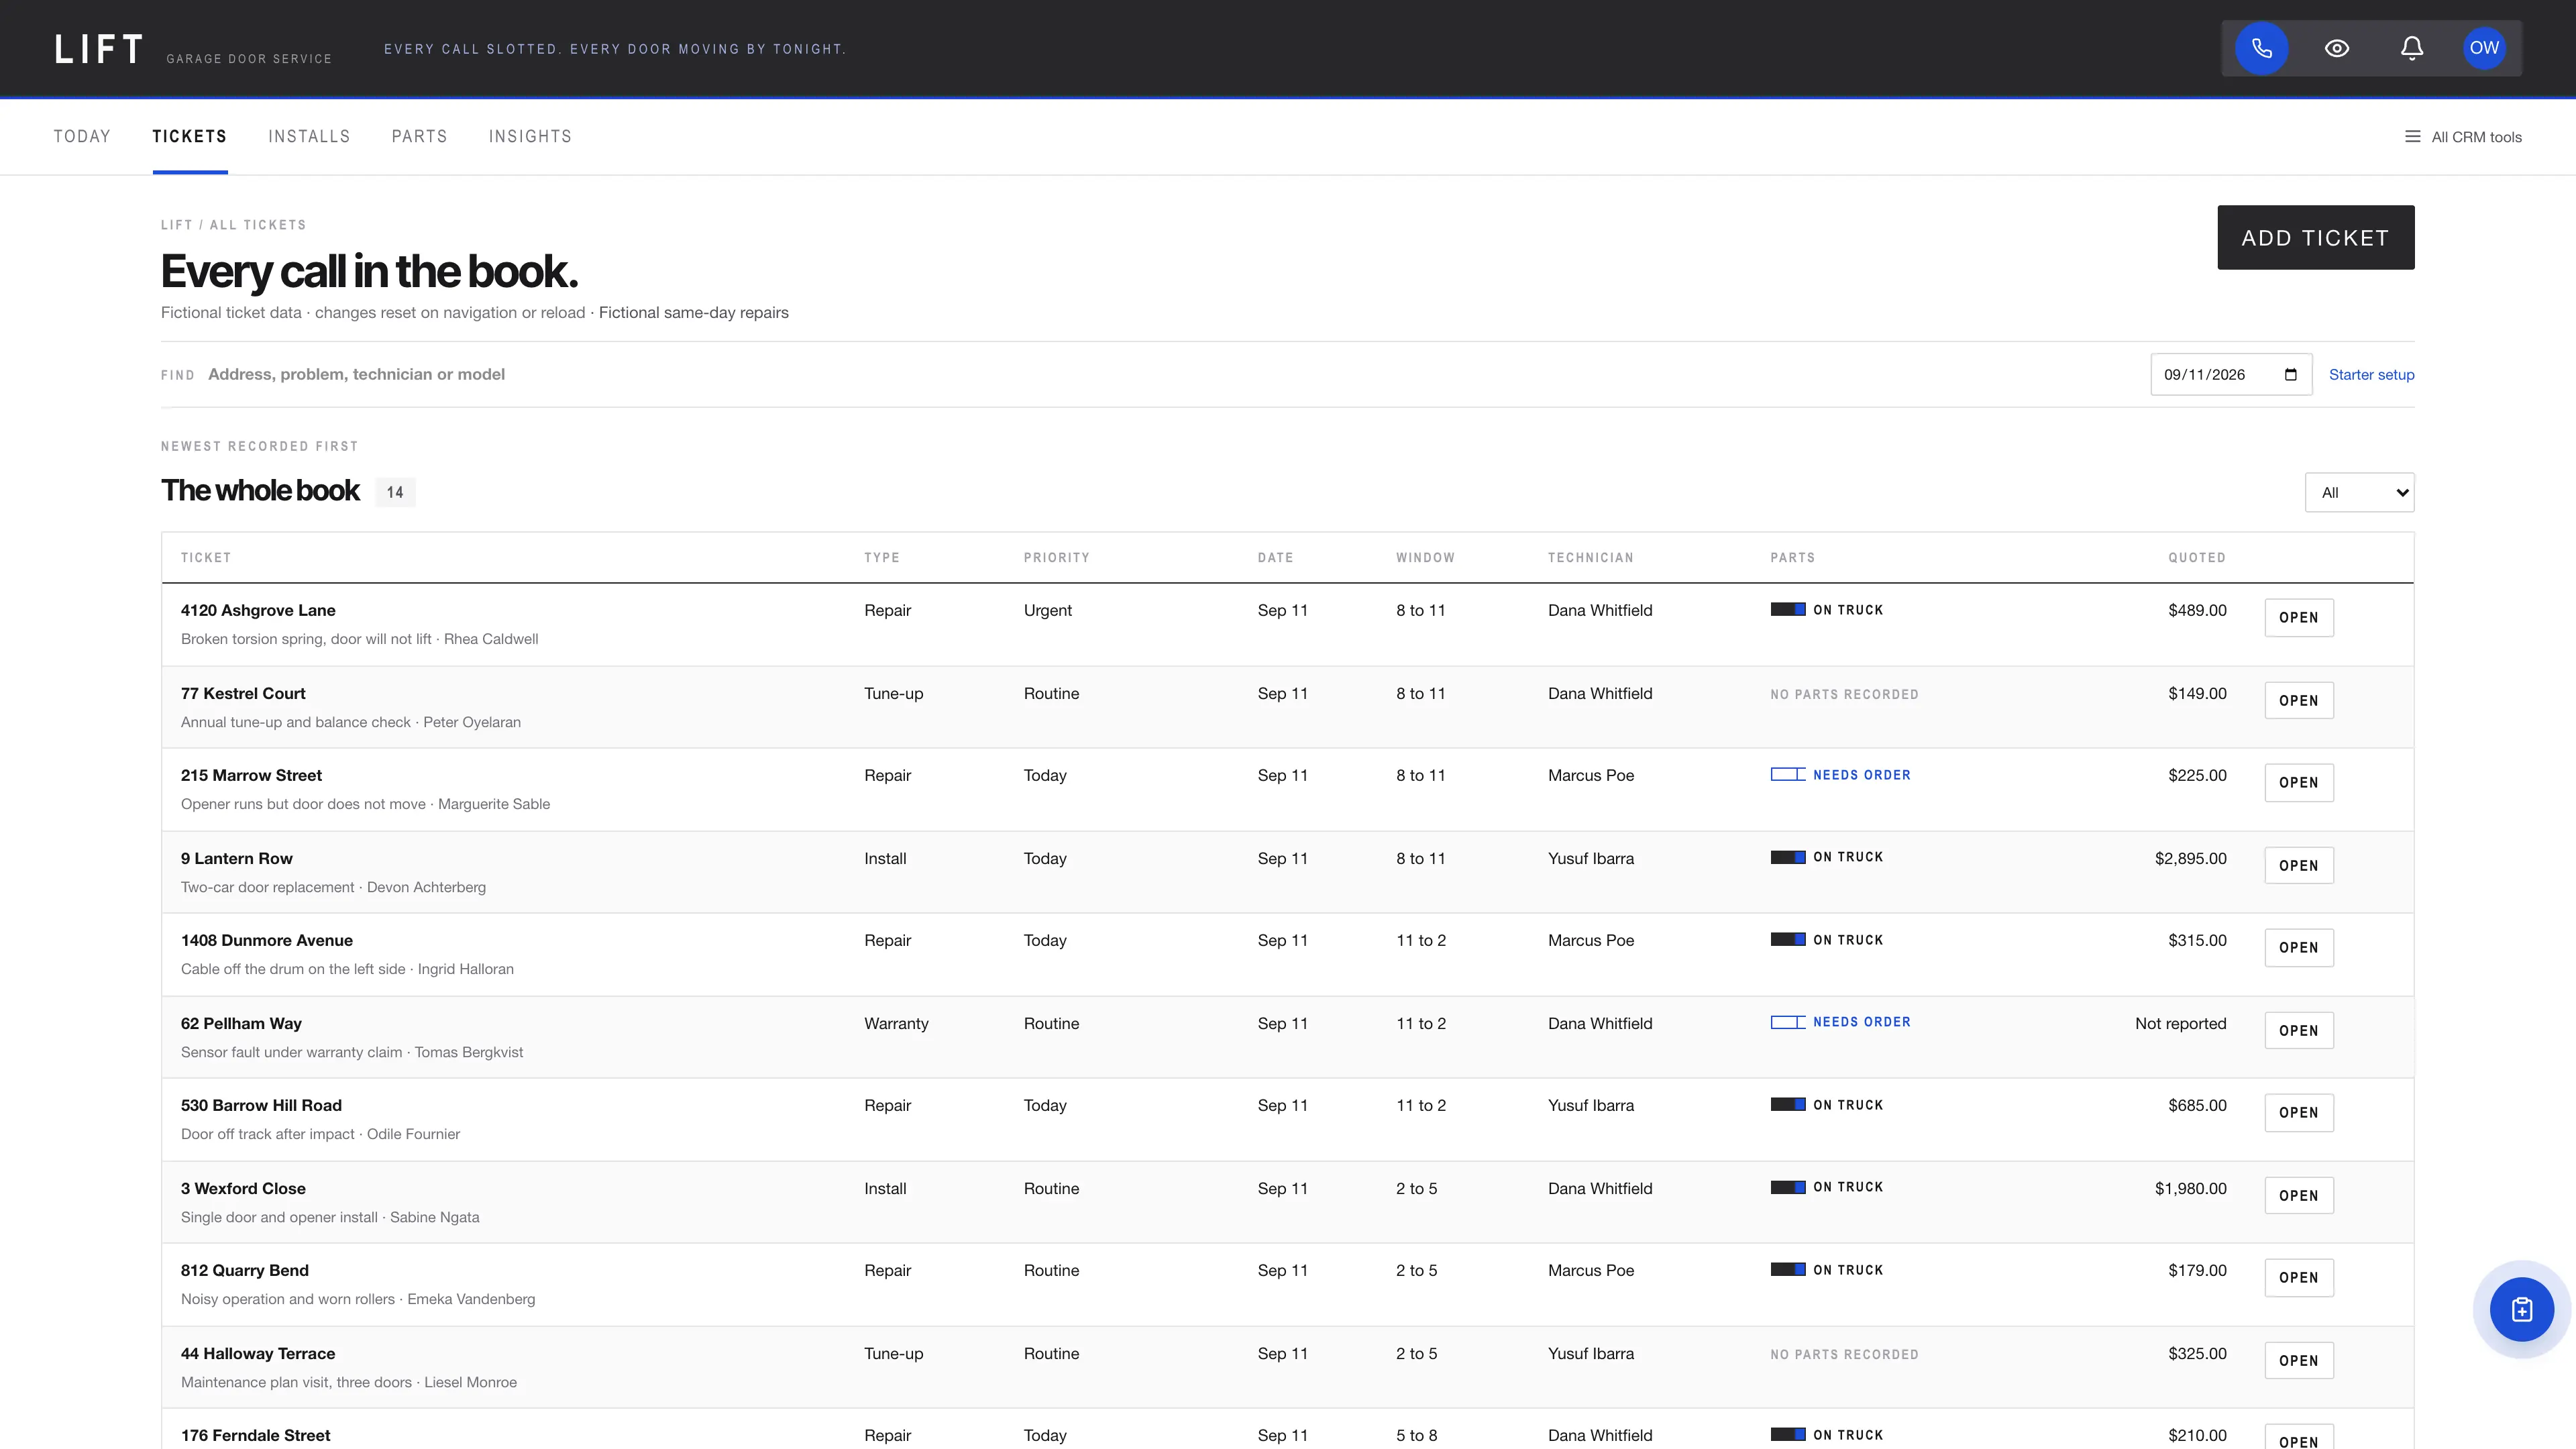Follow the Starter setup link
The height and width of the screenshot is (1449, 2576).
click(2371, 375)
